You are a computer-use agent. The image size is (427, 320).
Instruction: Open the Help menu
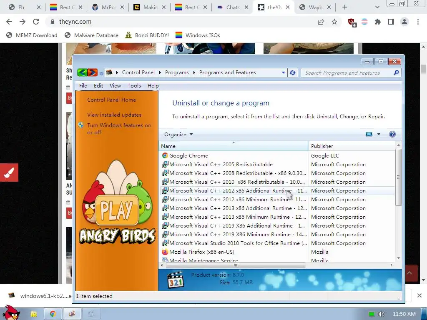click(x=153, y=86)
